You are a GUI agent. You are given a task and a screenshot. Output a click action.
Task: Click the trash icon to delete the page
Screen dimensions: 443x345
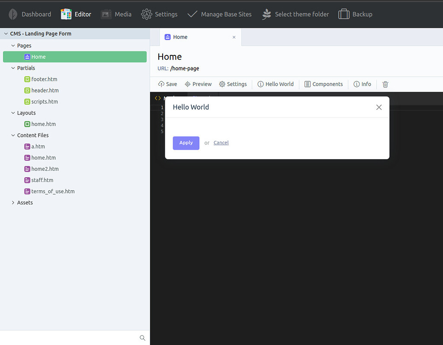click(x=385, y=84)
